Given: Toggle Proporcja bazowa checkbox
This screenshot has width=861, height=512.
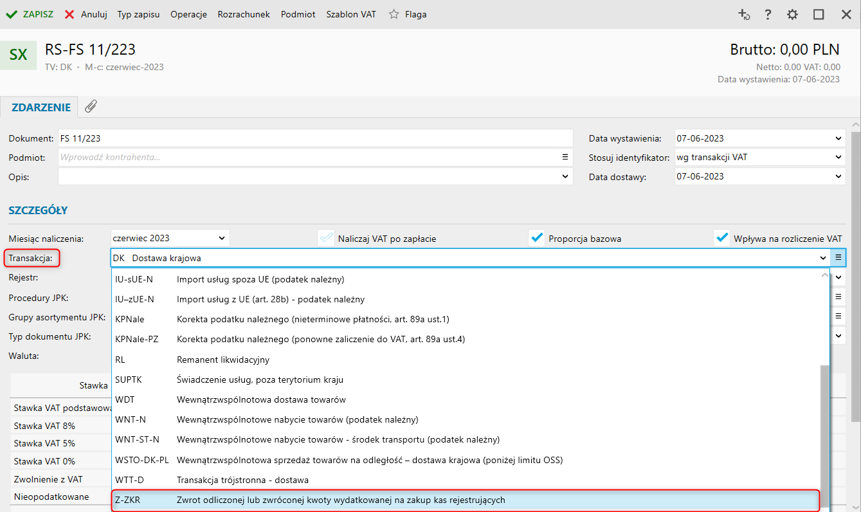Looking at the screenshot, I should pos(536,238).
